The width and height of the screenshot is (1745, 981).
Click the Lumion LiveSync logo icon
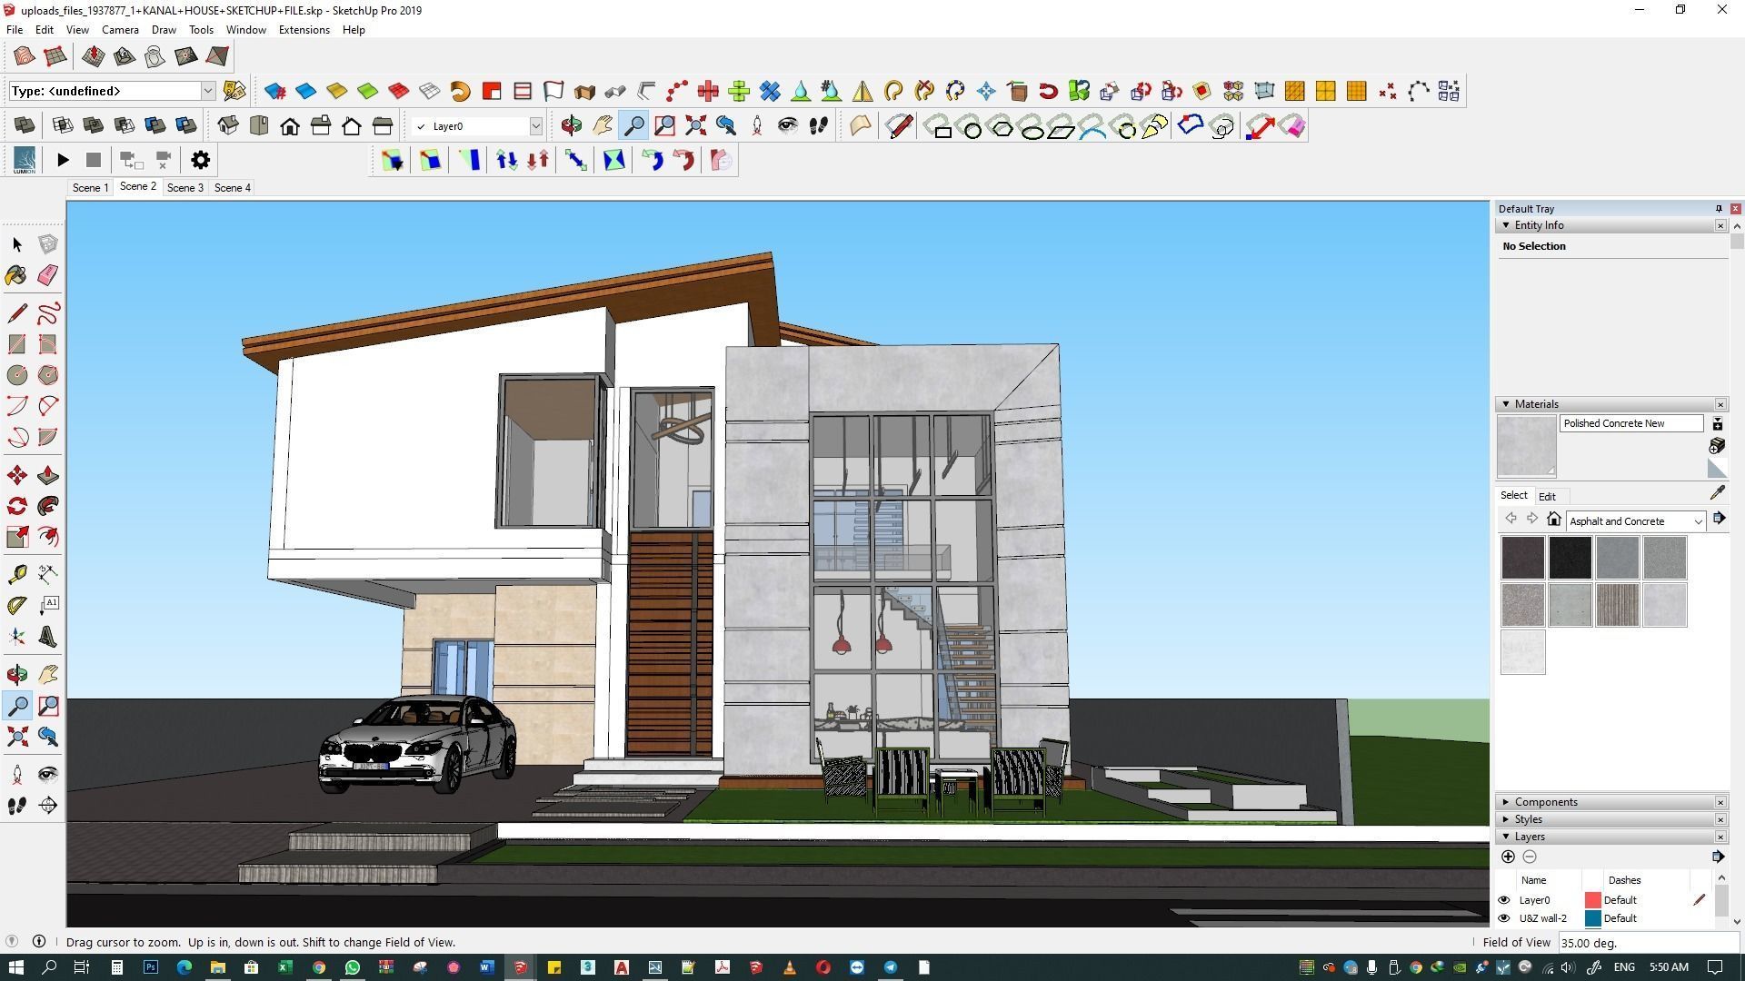(25, 160)
